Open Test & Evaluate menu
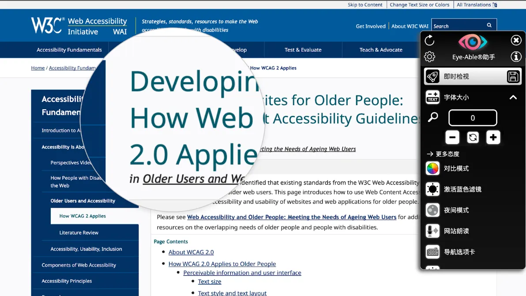The height and width of the screenshot is (296, 526). [303, 50]
